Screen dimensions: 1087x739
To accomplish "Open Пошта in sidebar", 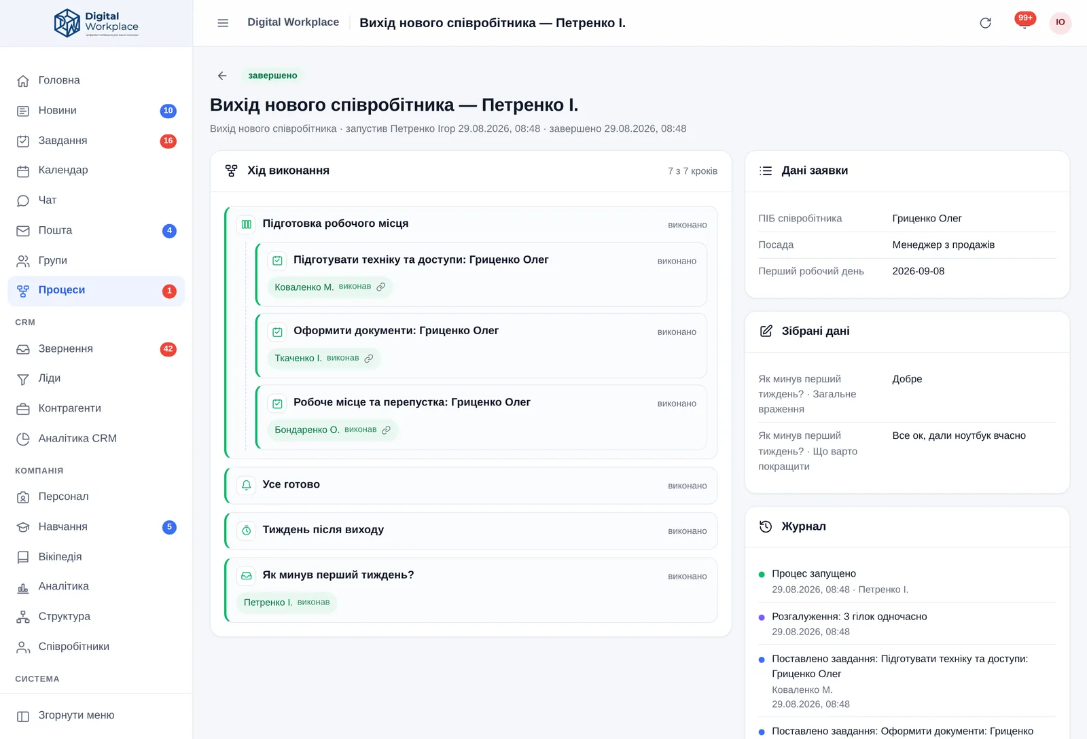I will 96,230.
